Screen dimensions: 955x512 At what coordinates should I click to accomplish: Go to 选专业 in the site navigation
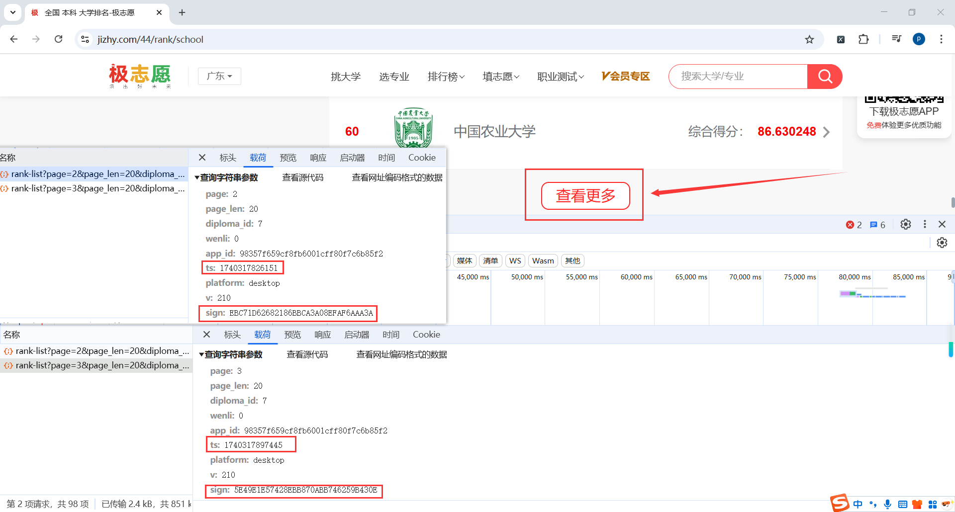click(394, 77)
